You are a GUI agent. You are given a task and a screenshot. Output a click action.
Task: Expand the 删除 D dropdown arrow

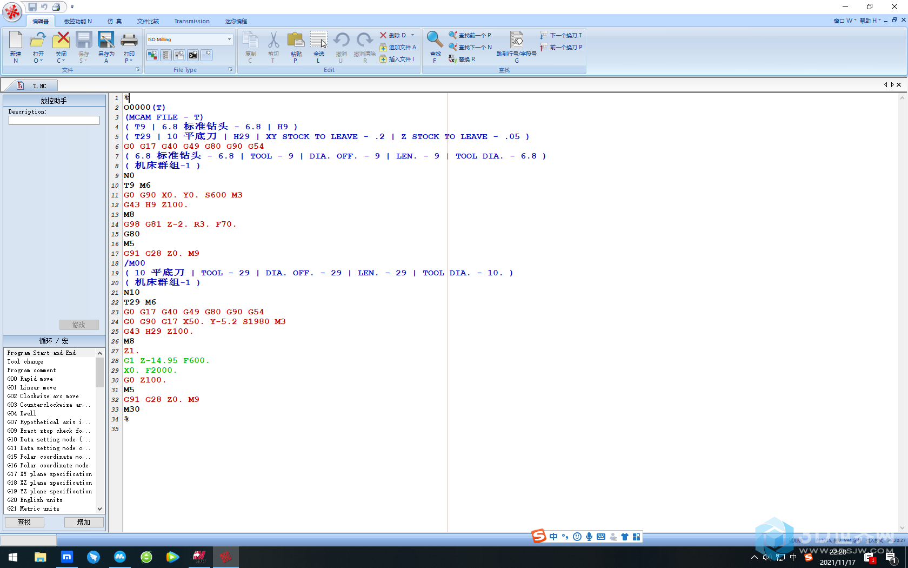pos(412,35)
